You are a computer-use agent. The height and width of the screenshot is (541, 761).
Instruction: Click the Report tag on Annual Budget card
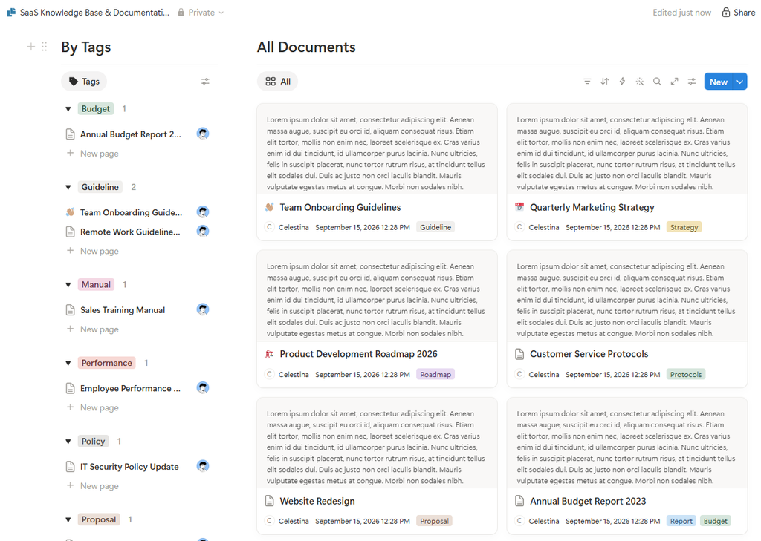pyautogui.click(x=681, y=522)
